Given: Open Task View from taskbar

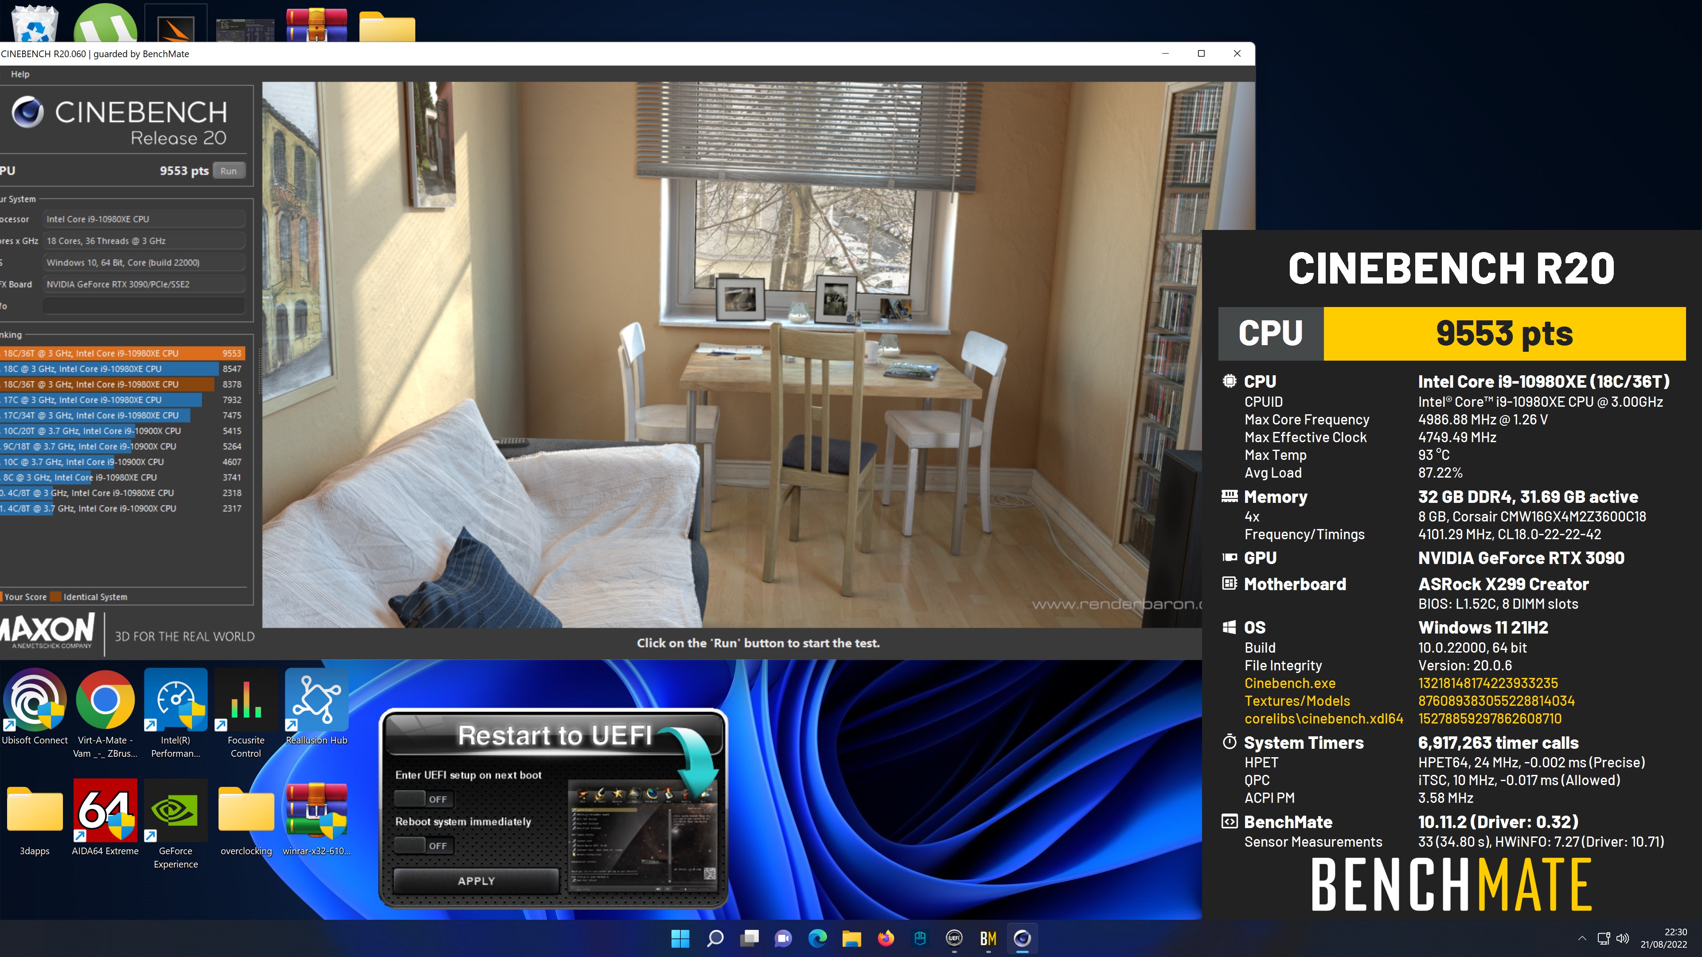Looking at the screenshot, I should tap(749, 938).
